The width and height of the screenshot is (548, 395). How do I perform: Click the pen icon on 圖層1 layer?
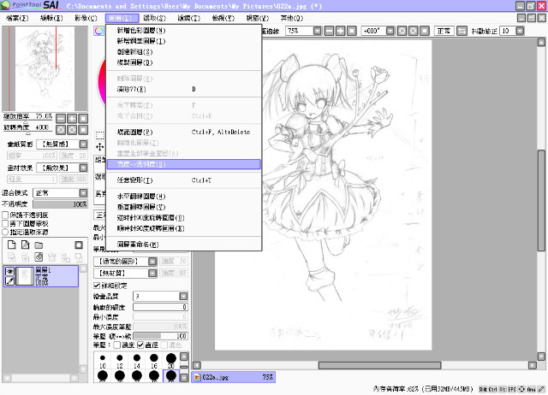coord(9,281)
